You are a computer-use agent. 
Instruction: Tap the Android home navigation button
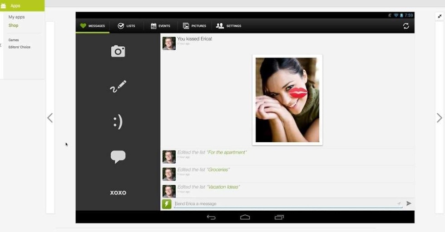(245, 217)
